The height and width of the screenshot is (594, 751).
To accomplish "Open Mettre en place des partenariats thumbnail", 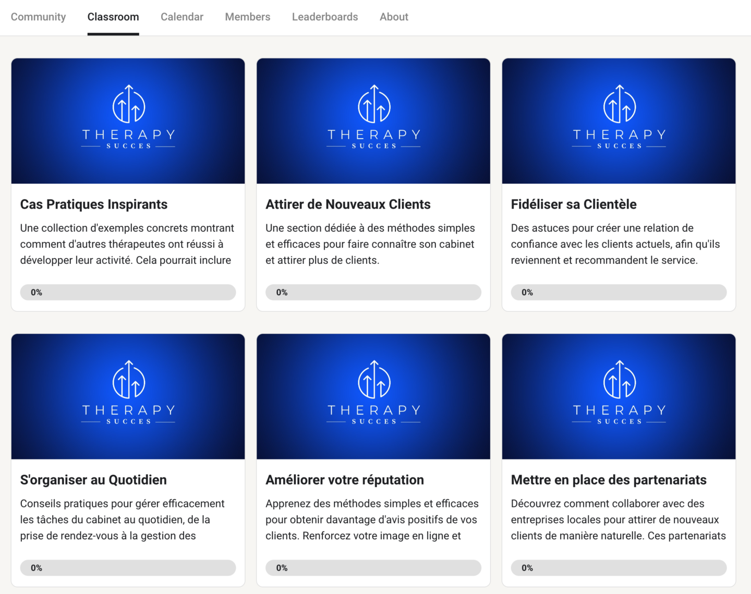I will pos(619,396).
